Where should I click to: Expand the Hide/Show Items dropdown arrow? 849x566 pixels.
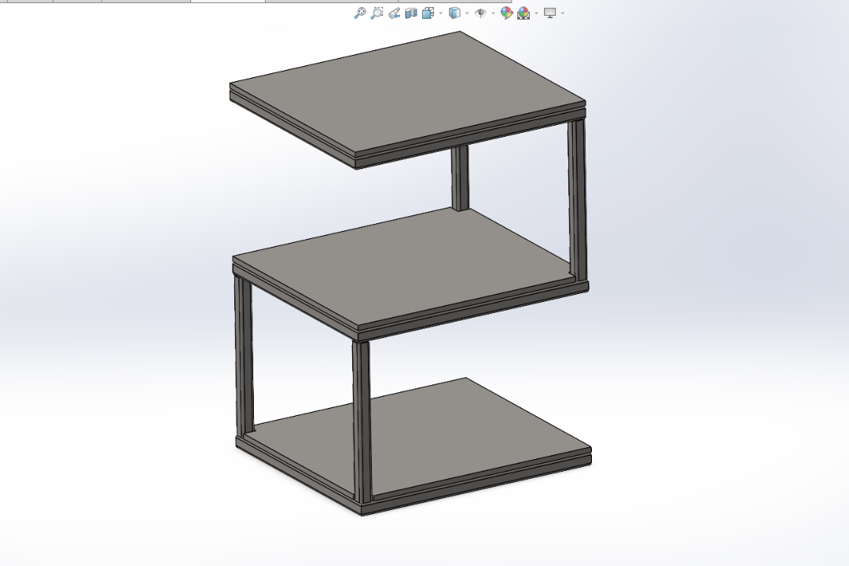[x=493, y=13]
